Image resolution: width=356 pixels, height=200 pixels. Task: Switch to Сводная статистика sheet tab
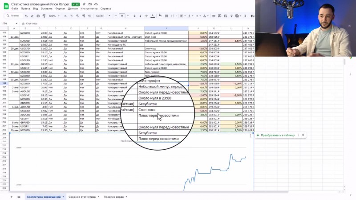tap(82, 197)
